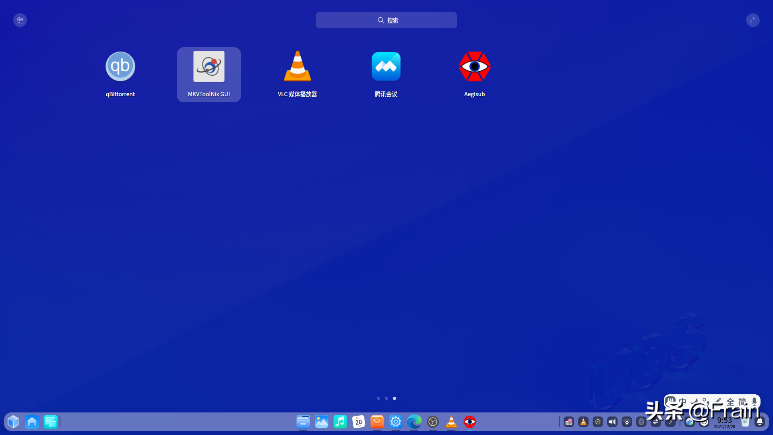Screen dimensions: 773x435
Task: Open notification center bell icon
Action: [x=759, y=422]
